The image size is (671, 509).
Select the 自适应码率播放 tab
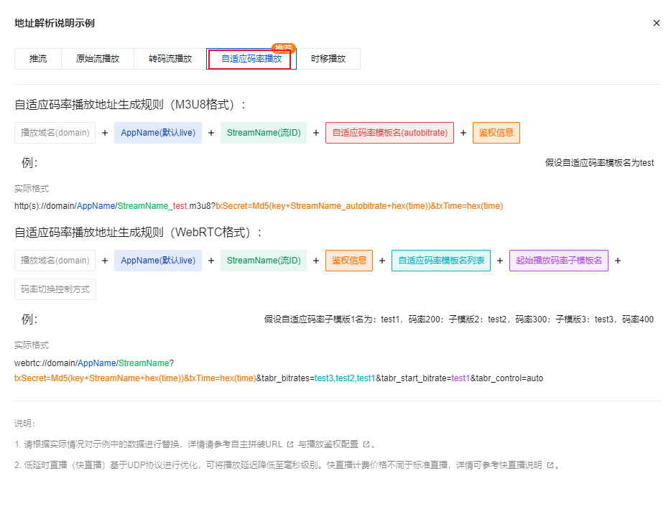[251, 59]
